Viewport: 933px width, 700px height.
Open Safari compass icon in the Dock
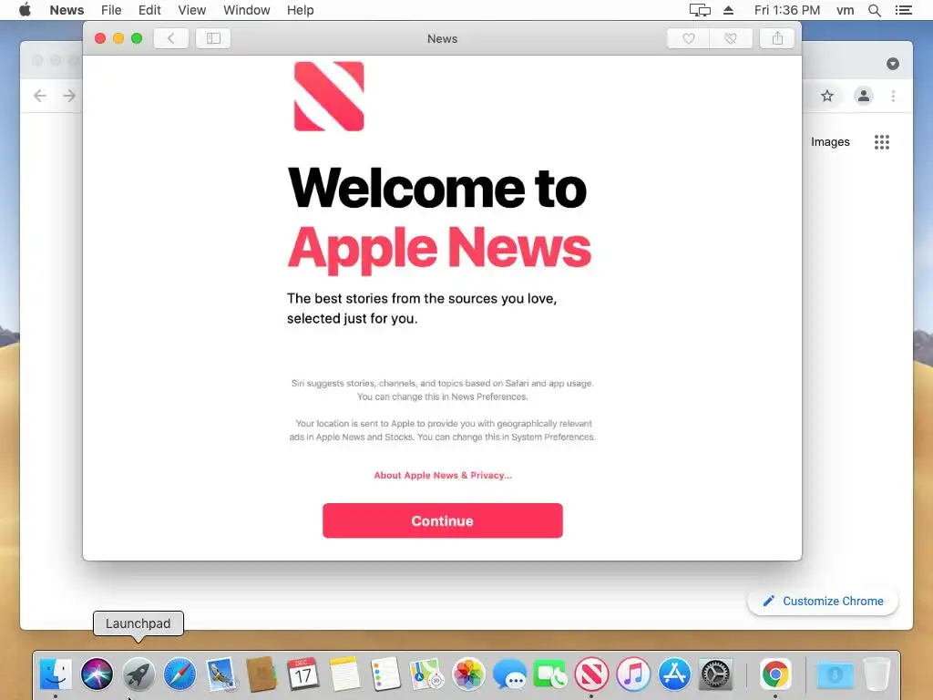[179, 674]
